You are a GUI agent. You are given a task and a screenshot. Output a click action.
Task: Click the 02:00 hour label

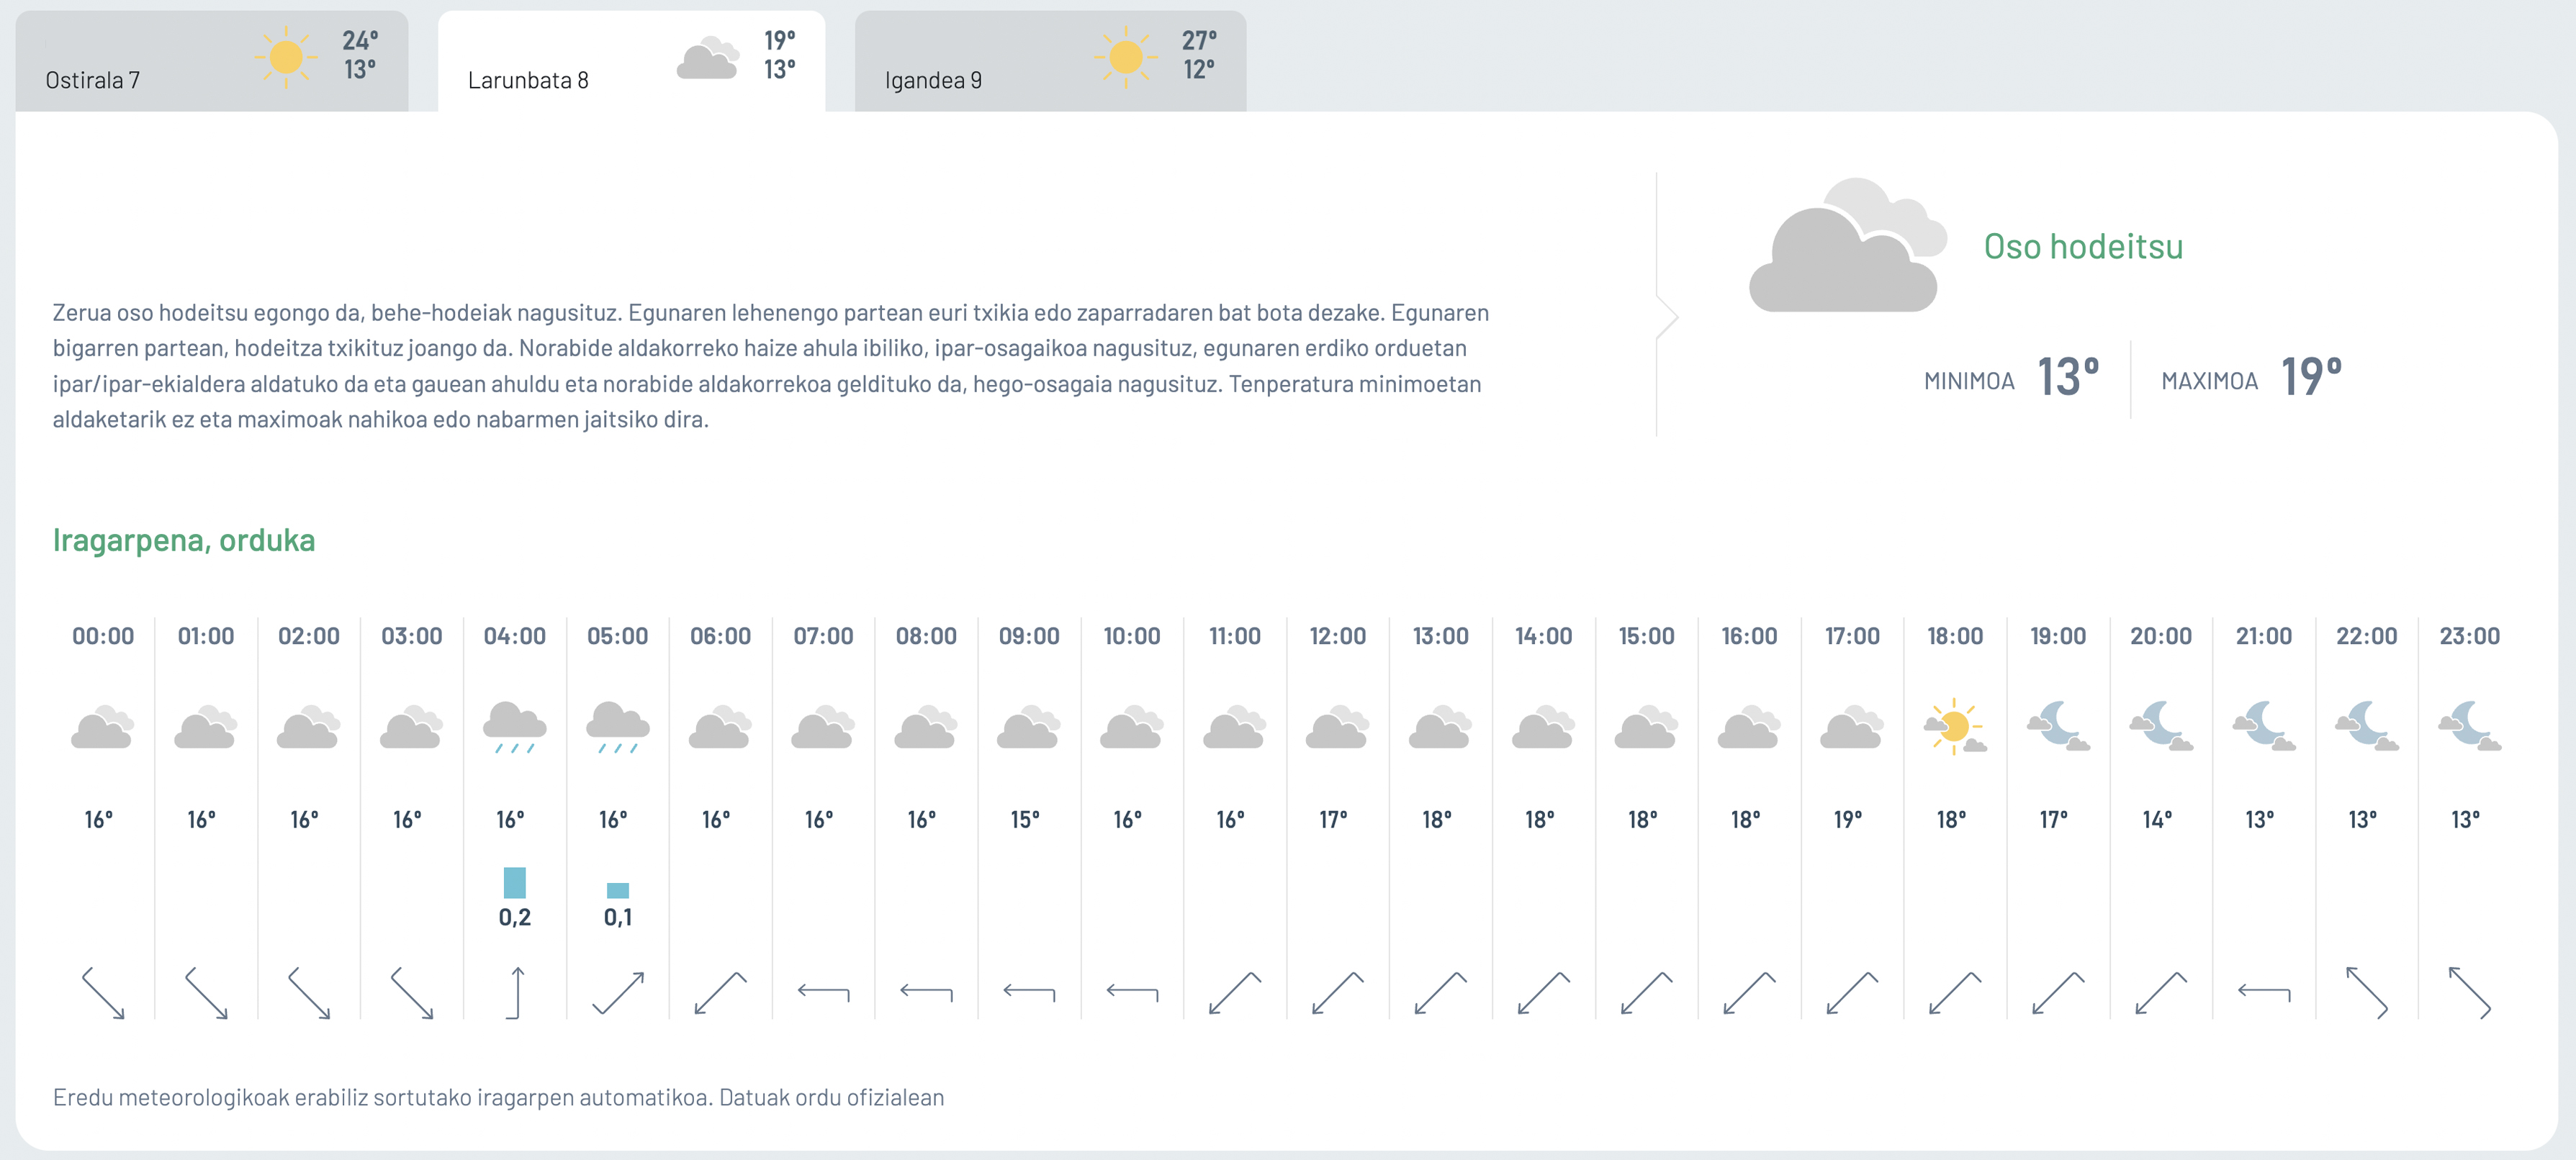[x=308, y=636]
